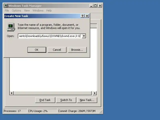160x120 pixels.
Task: Maximize the Windows Task Manager window
Action: (x=95, y=6)
